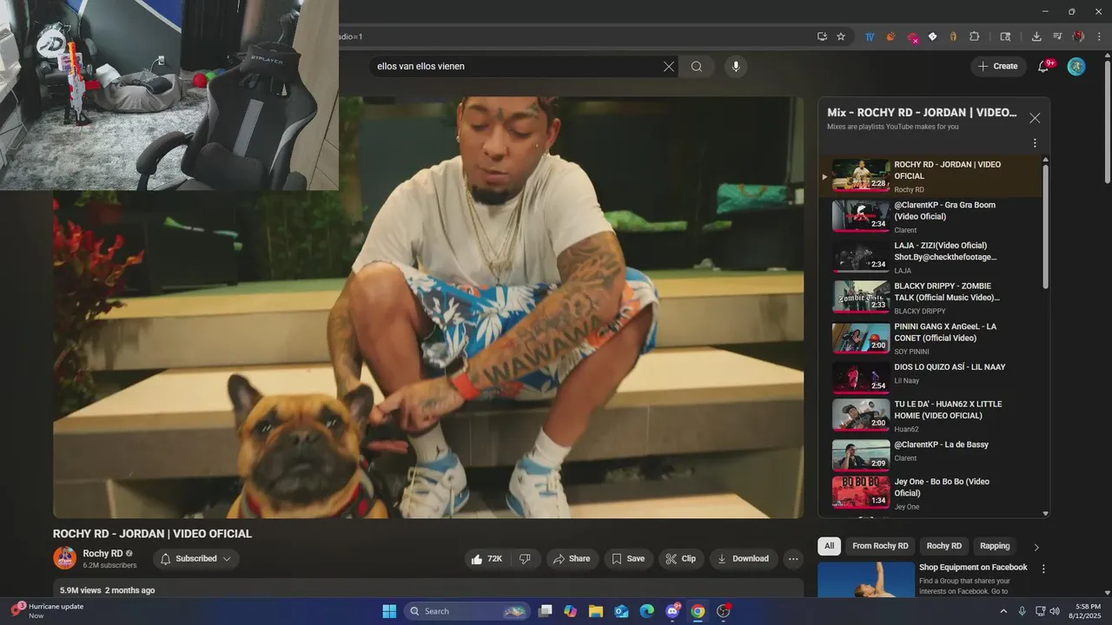Screen dimensions: 1112x625
Task: Play Gra Gra Boom by ClarentKP
Action: 930,217
